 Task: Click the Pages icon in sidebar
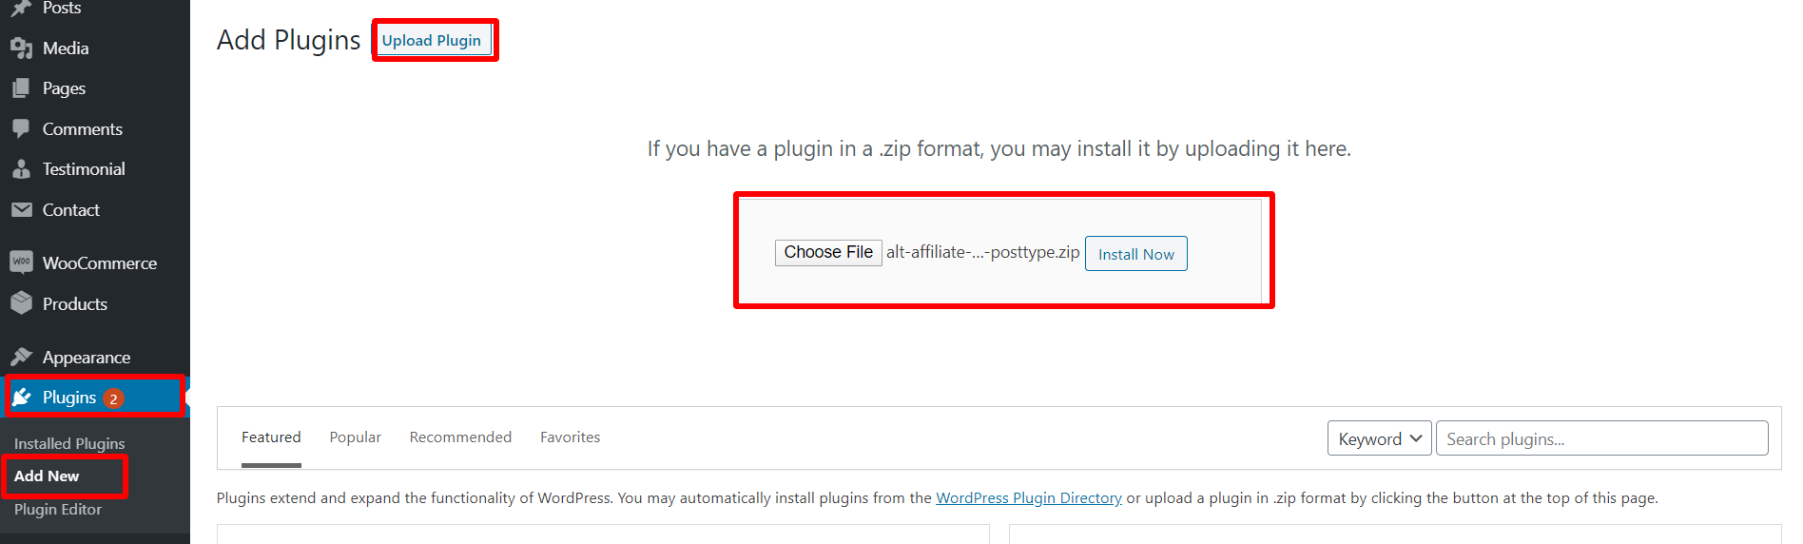click(21, 88)
